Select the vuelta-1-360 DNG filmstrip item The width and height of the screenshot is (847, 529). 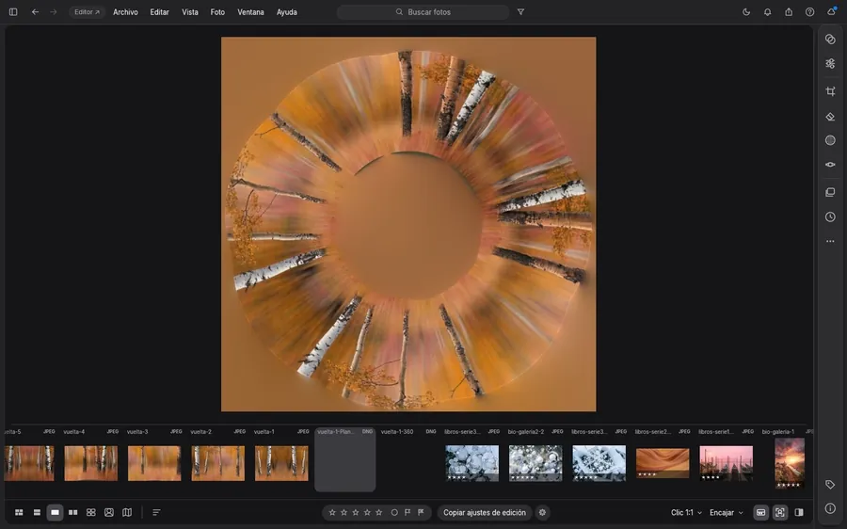point(408,459)
